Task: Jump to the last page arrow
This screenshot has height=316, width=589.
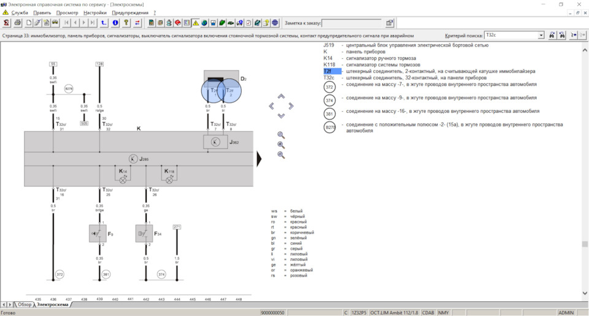Action: (93, 23)
